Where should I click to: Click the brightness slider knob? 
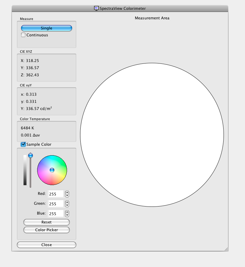(30, 155)
